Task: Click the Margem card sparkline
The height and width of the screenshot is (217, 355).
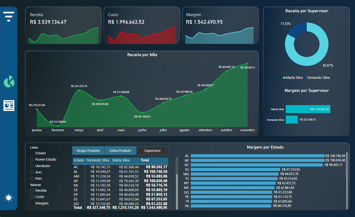Action: click(x=220, y=36)
